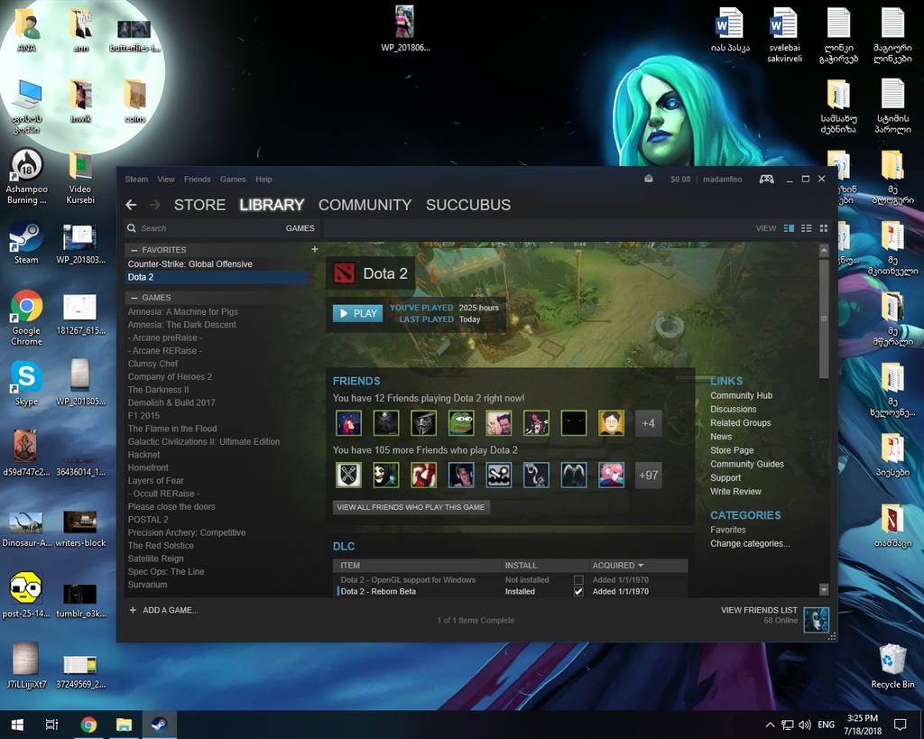
Task: Select Counter-Strike: Global Offensive in favorites
Action: [x=217, y=264]
